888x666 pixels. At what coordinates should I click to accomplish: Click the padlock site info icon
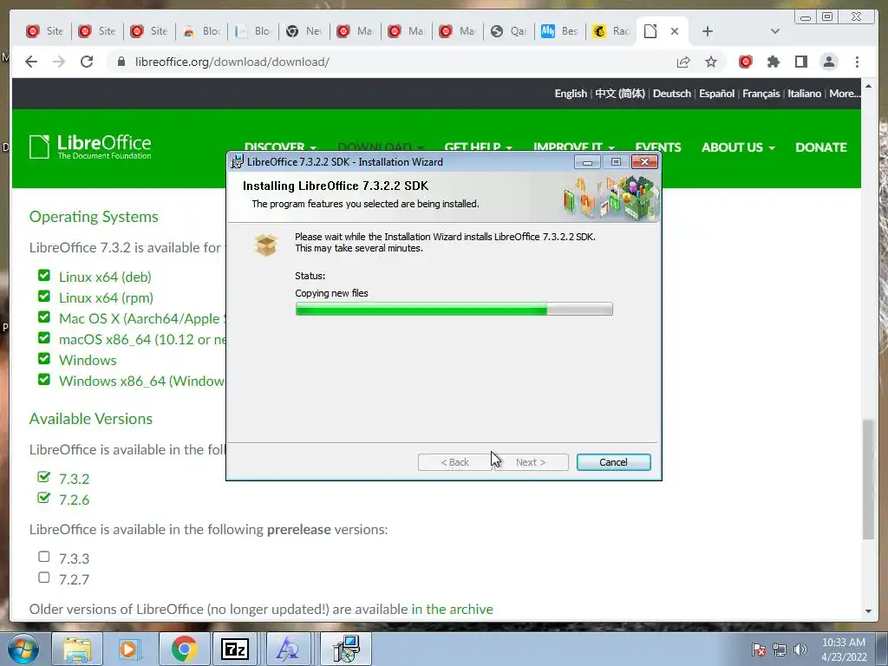click(121, 62)
